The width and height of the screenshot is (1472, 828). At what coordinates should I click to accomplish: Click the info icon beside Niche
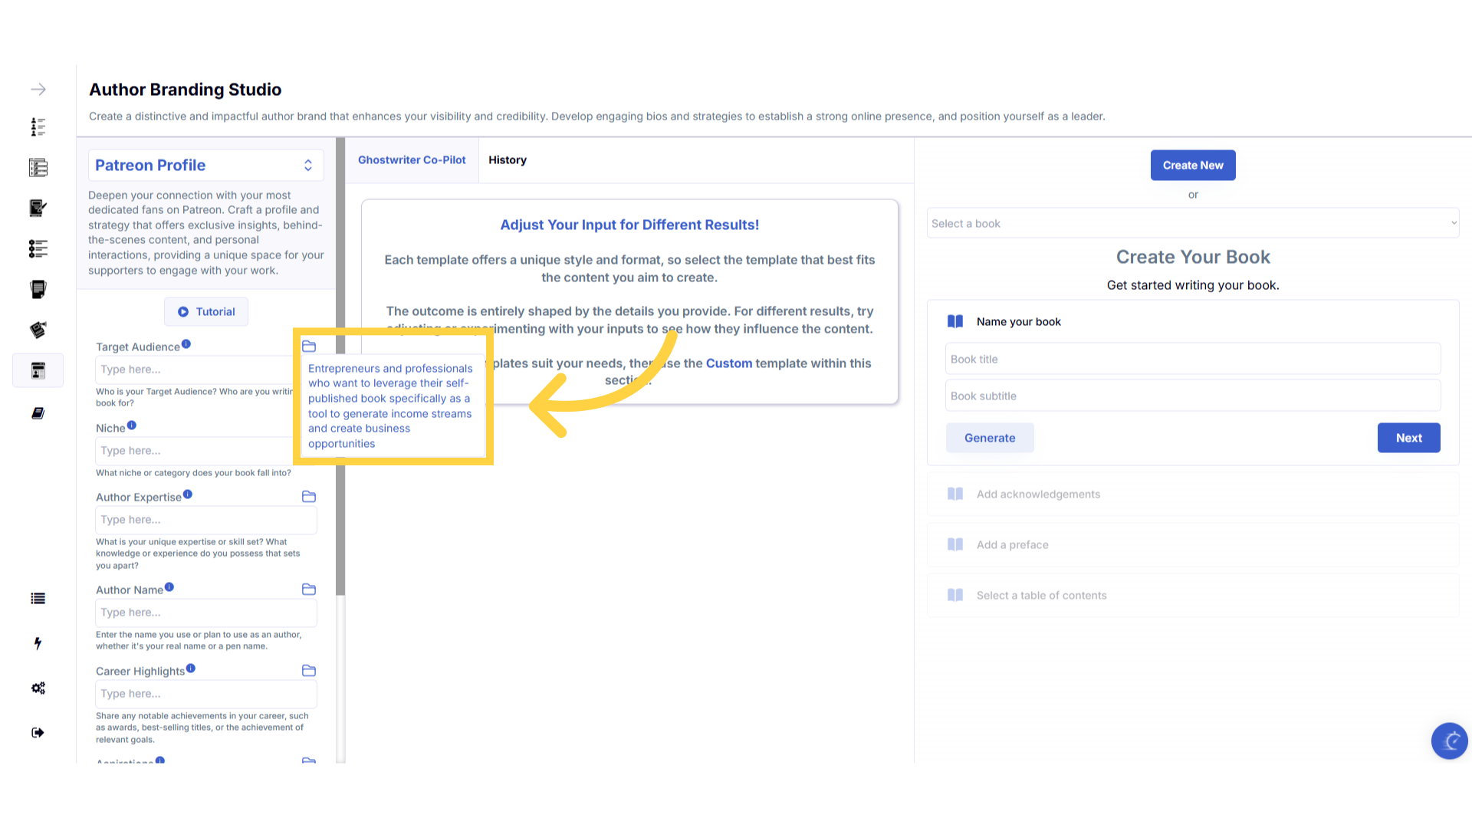pos(132,426)
